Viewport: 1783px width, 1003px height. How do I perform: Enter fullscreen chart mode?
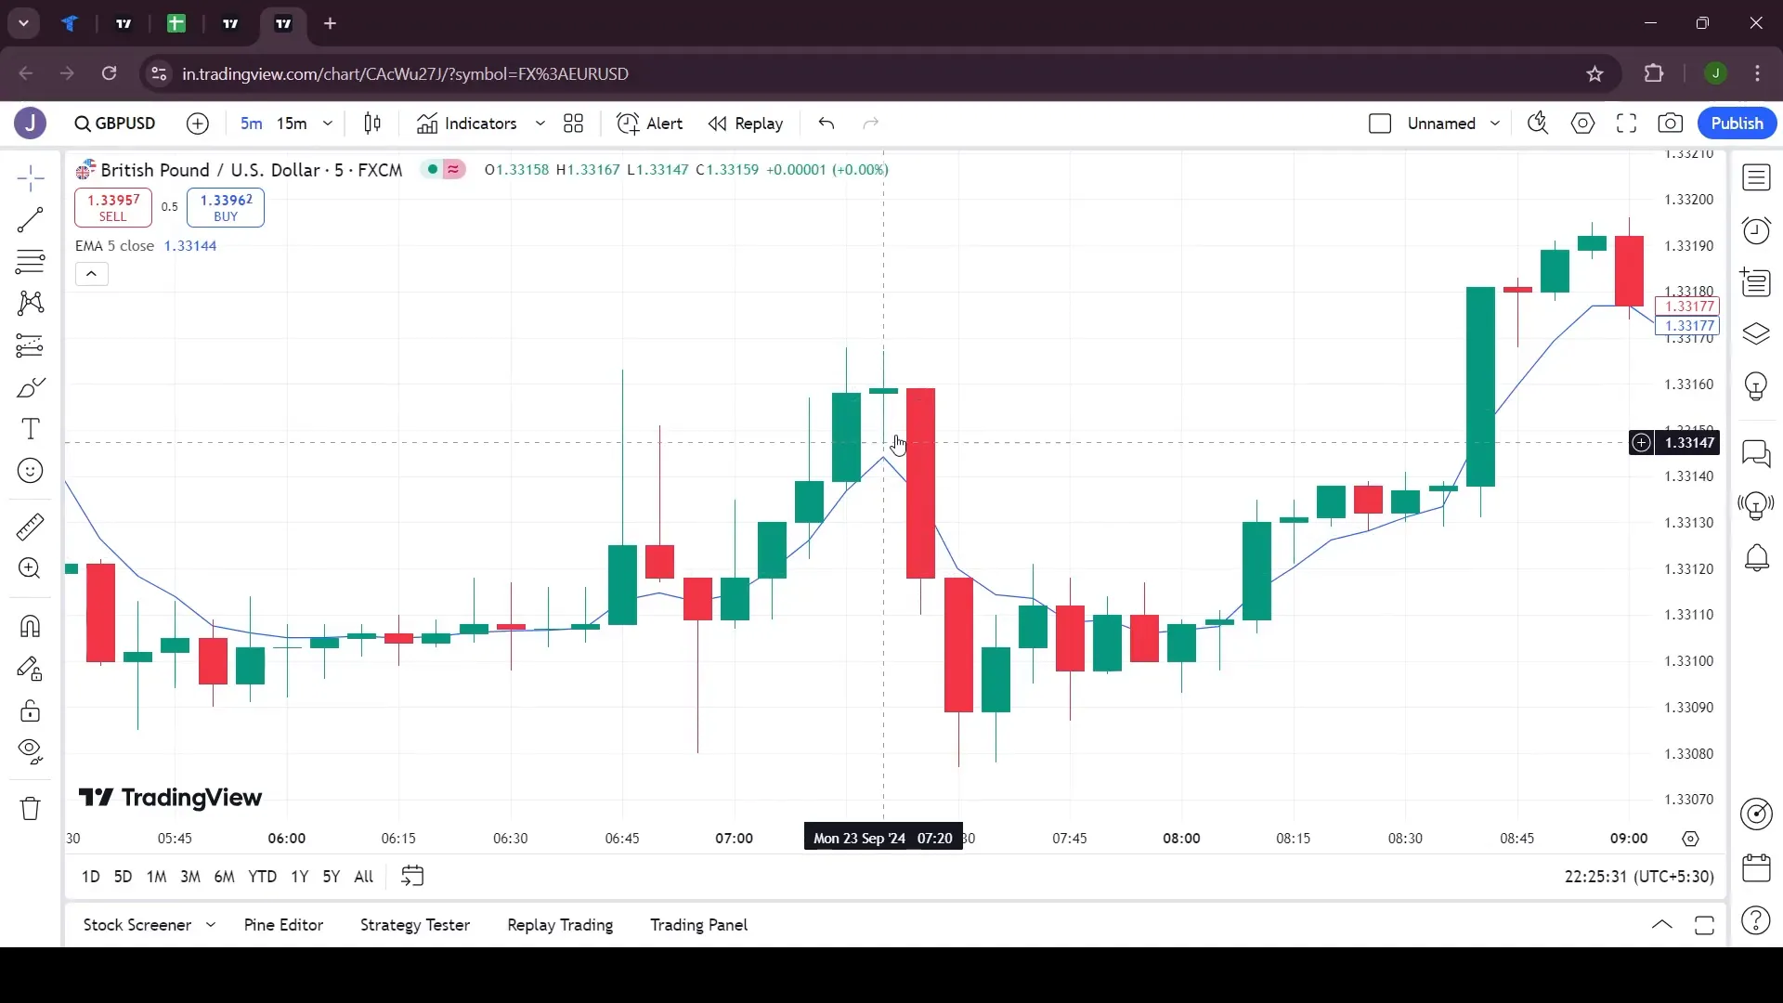[1626, 124]
